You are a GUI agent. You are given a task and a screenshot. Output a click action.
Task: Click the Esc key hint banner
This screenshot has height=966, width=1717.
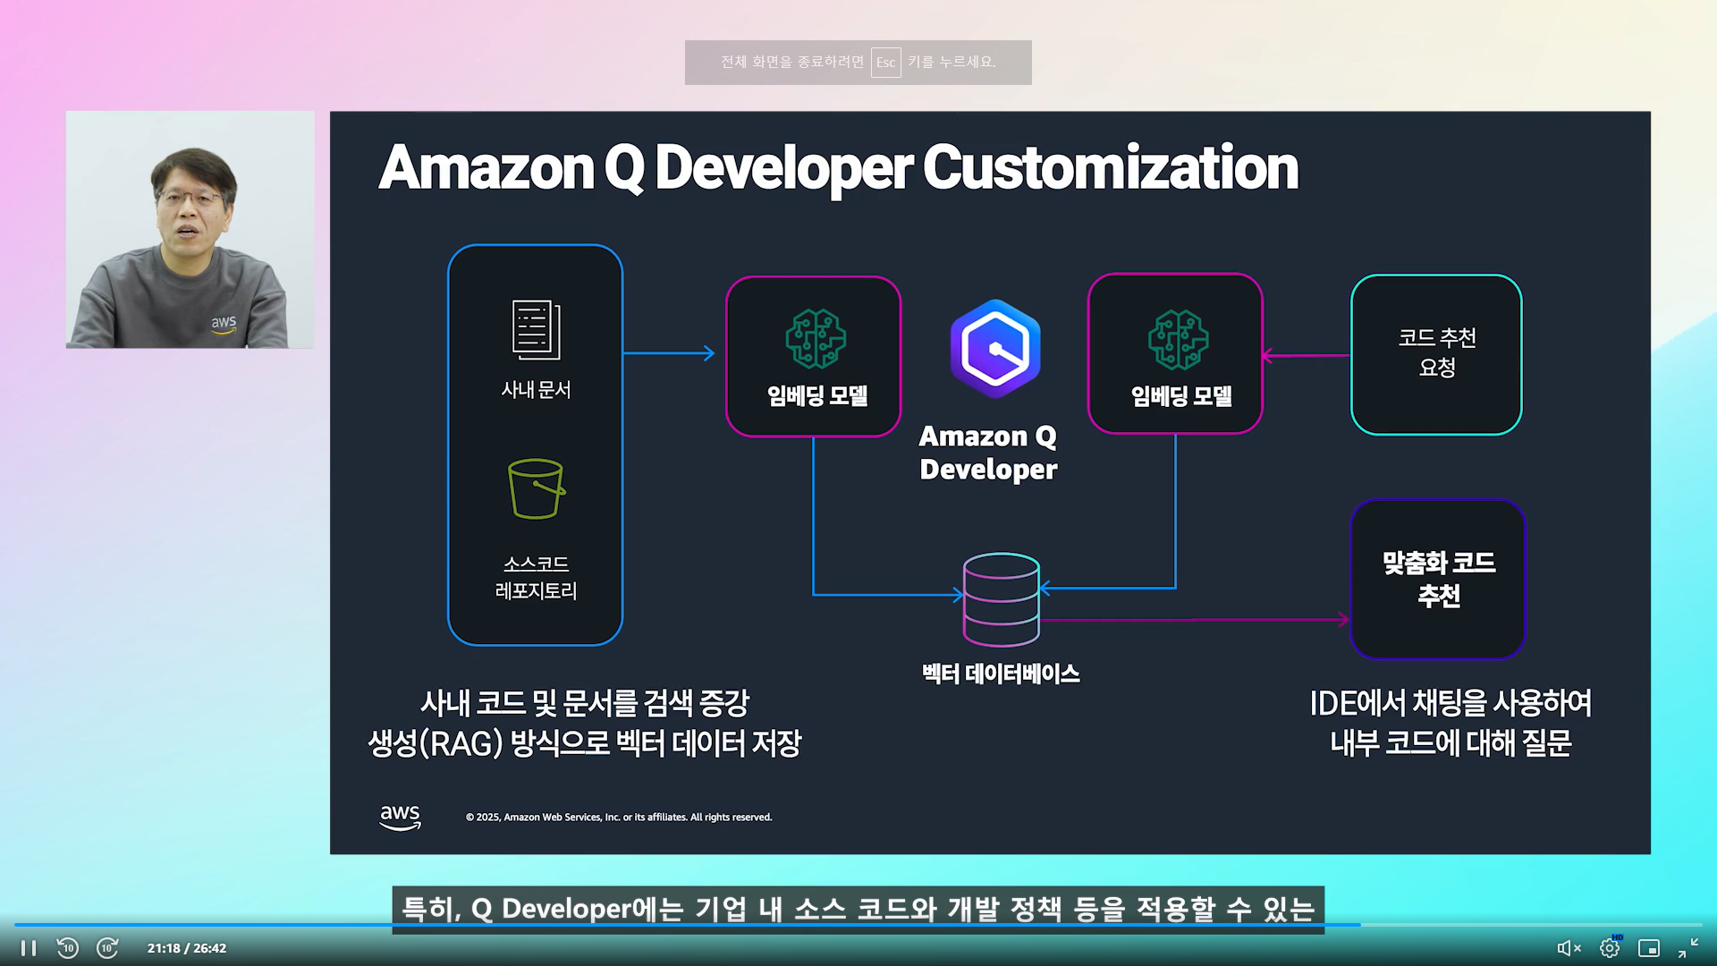[858, 63]
